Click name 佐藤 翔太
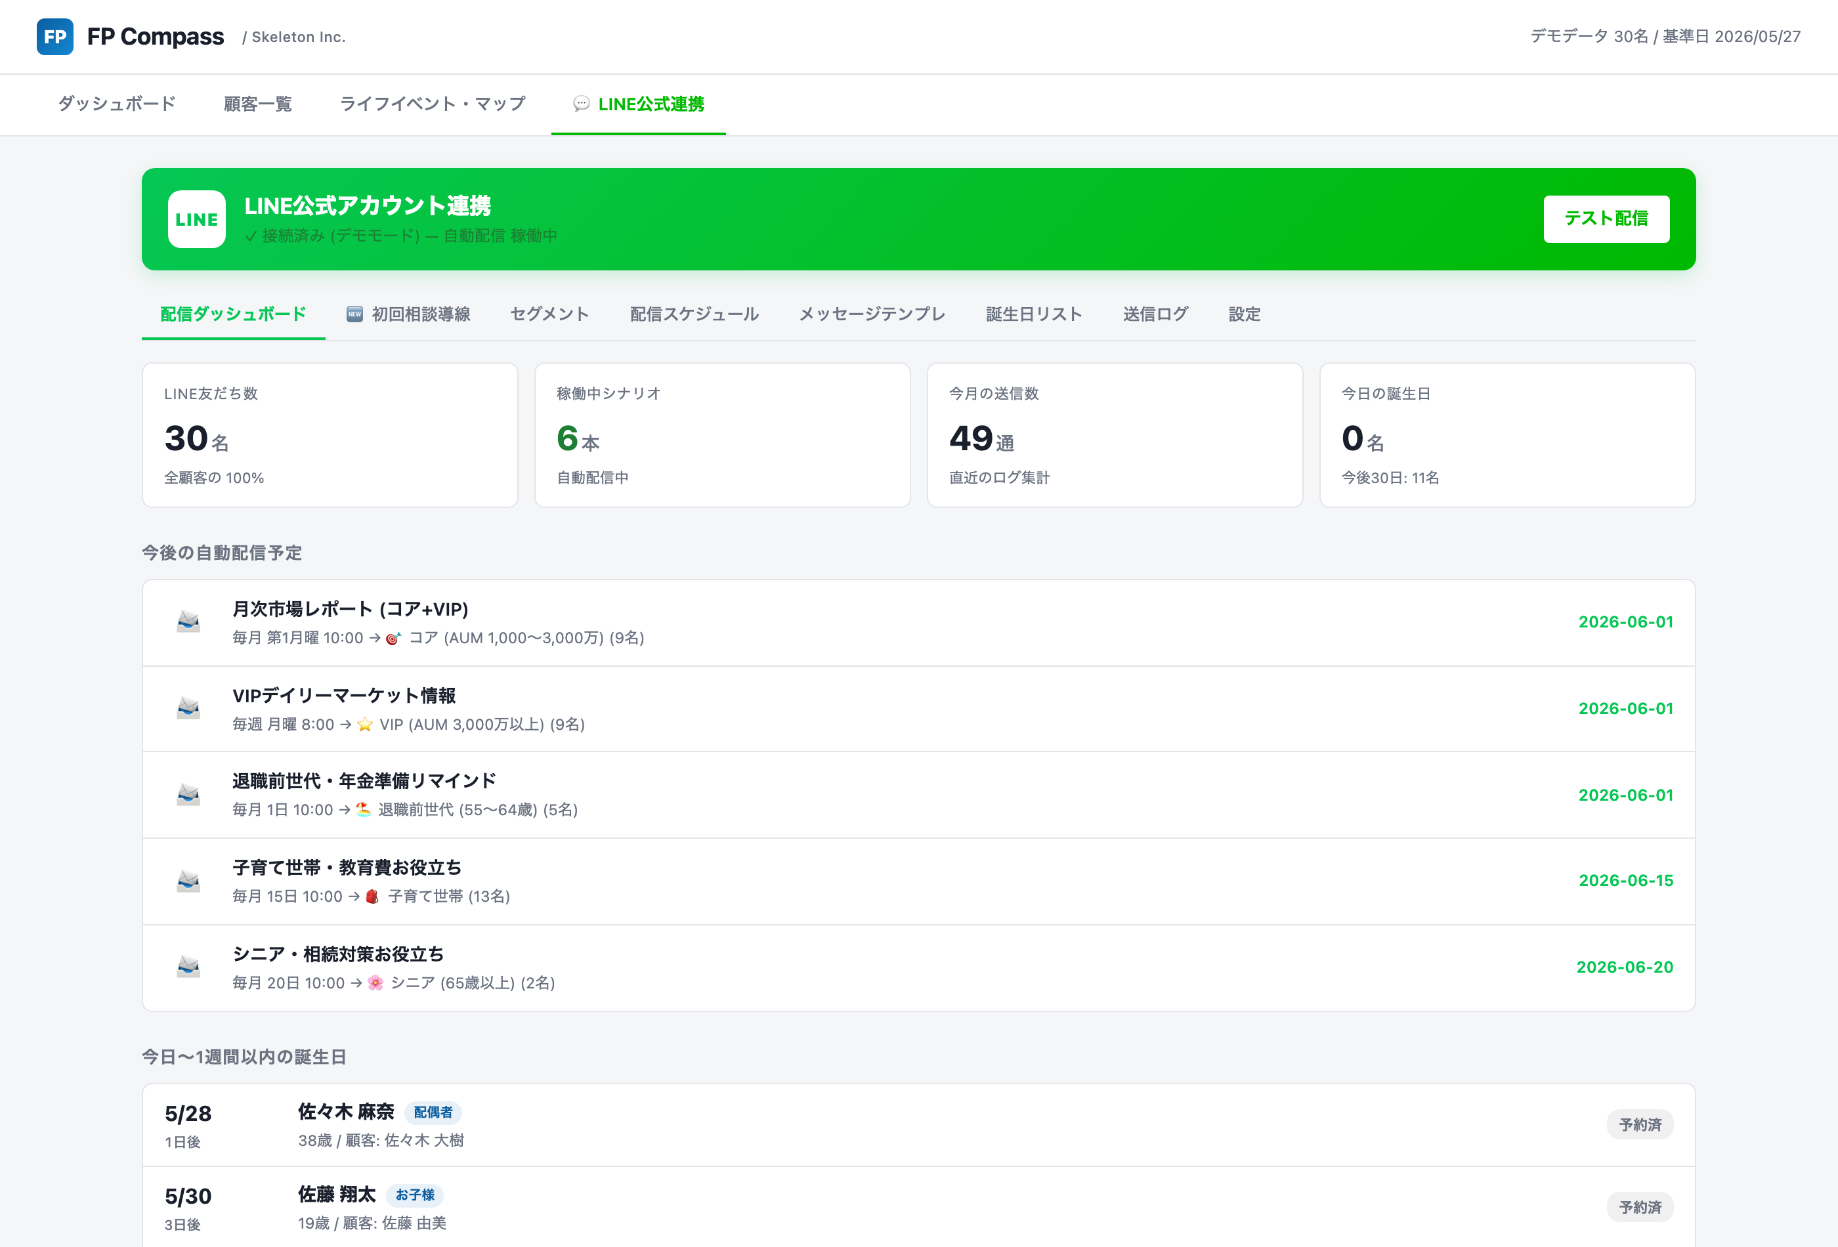 point(337,1194)
